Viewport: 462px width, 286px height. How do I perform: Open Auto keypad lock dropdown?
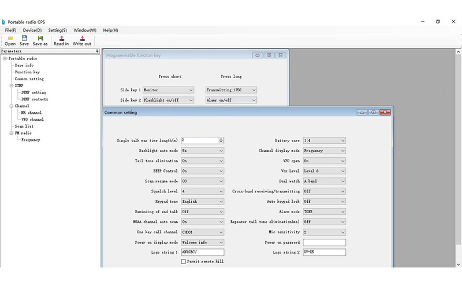[325, 202]
